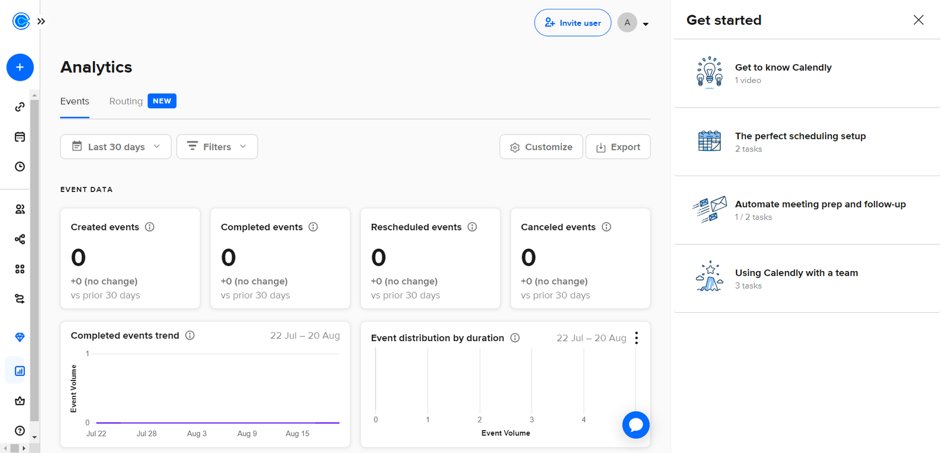Click info icon next to Completed events
Image resolution: width=942 pixels, height=453 pixels.
tap(313, 227)
